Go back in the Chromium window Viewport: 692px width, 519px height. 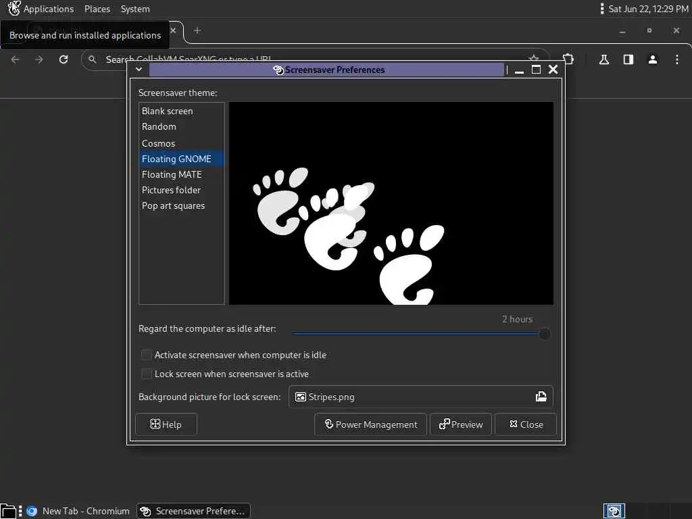pyautogui.click(x=16, y=59)
